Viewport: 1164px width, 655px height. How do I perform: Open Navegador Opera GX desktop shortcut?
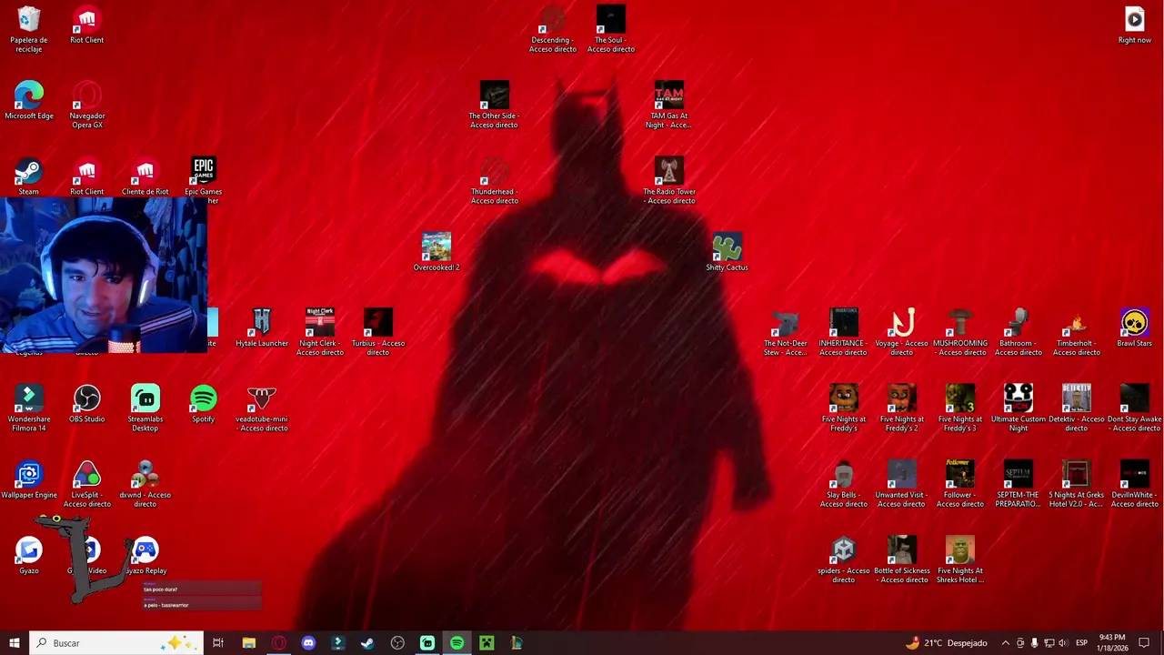87,106
